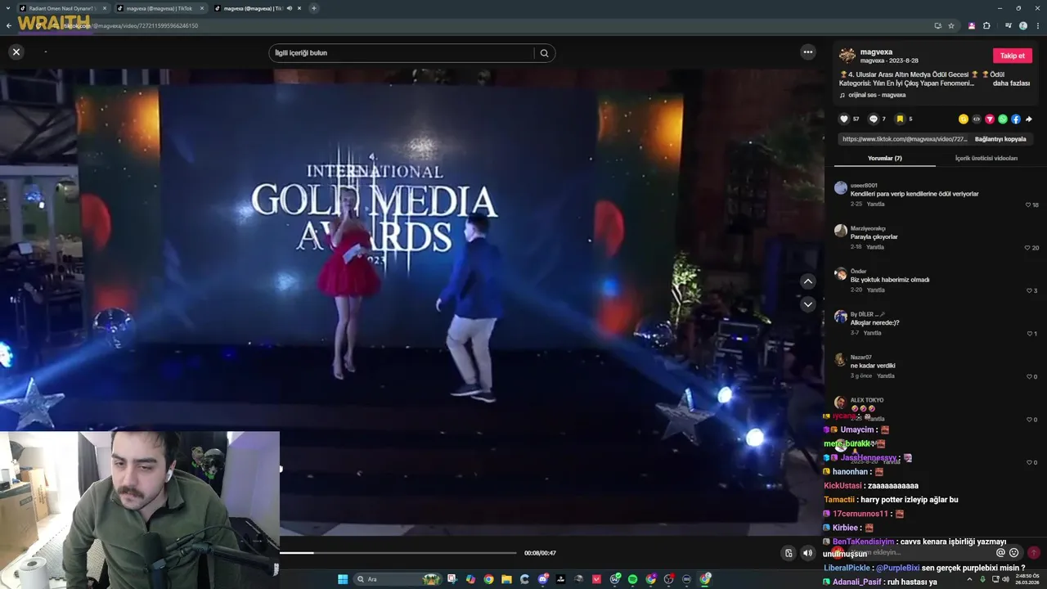The height and width of the screenshot is (589, 1047).
Task: Open a new browser tab with plus
Action: tap(314, 8)
